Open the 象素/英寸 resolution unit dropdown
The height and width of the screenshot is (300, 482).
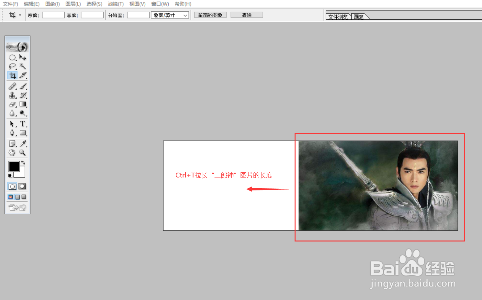[x=170, y=15]
